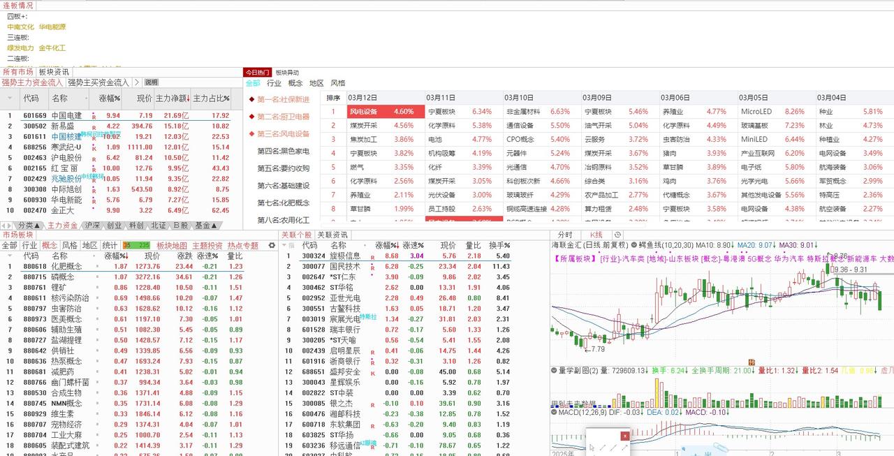Screen dimensions: 894x456
Task: Click the red diamond before 第二名:厨卫电器
Action: pos(251,117)
